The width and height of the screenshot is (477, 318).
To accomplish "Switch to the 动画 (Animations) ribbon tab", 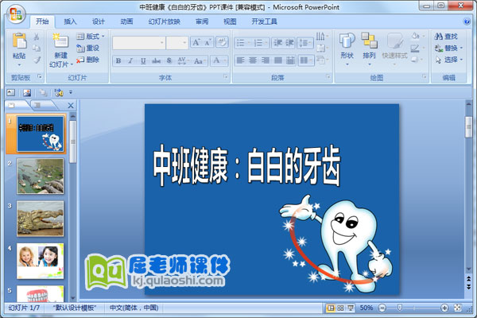I will tap(126, 21).
